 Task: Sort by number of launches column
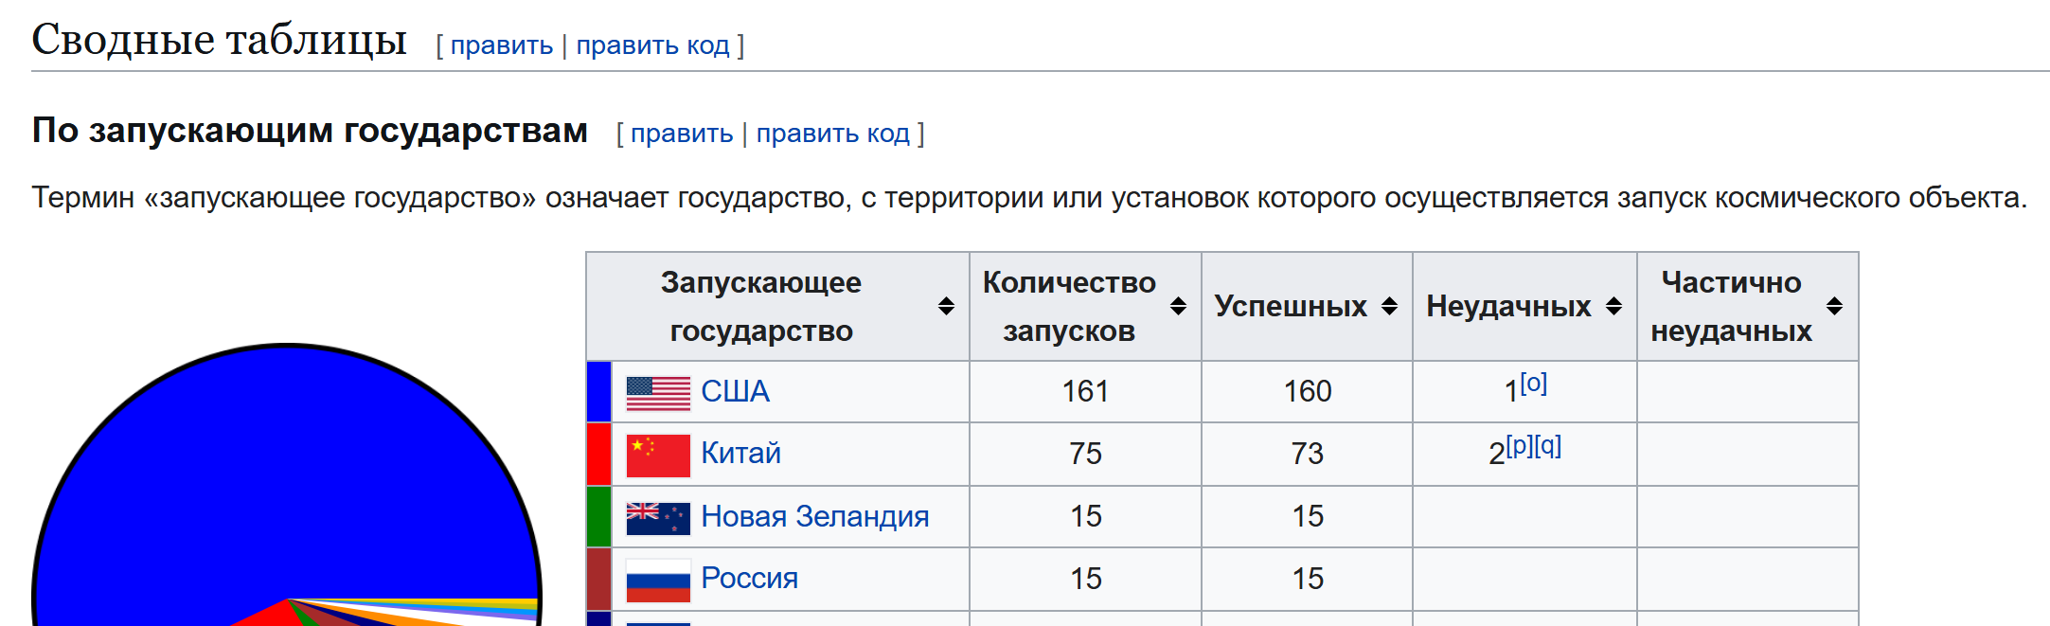click(1178, 306)
